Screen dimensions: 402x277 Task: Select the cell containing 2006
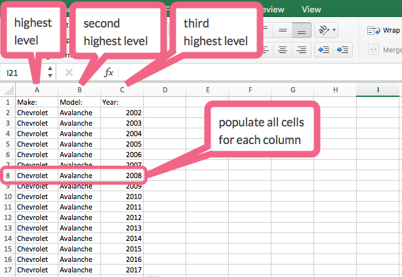[x=122, y=155]
